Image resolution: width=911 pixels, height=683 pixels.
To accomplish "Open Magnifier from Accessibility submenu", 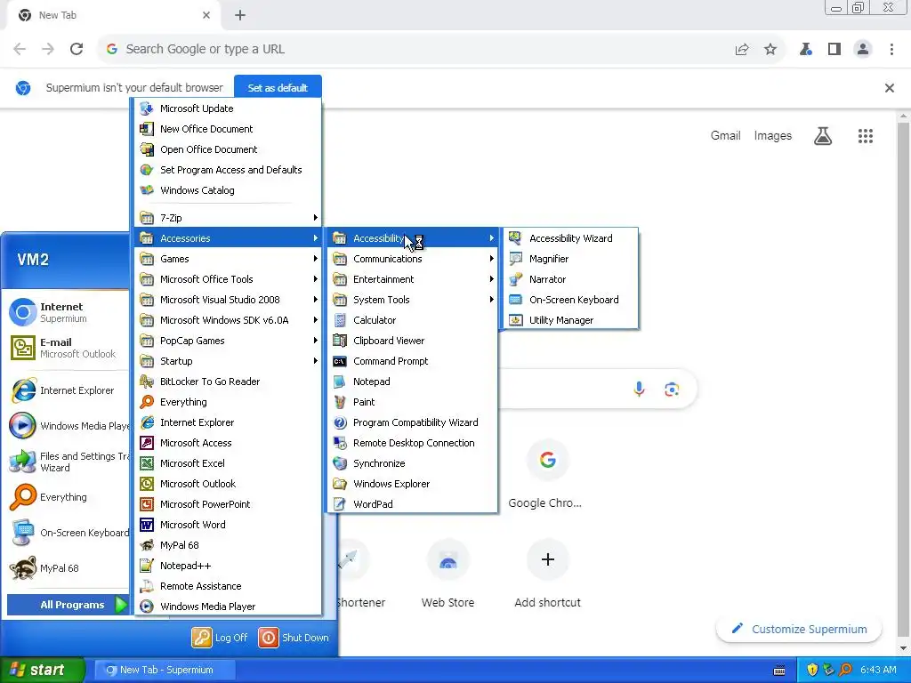I will (x=570, y=259).
